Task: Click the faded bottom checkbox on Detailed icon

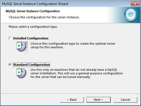Action: [x=26, y=52]
